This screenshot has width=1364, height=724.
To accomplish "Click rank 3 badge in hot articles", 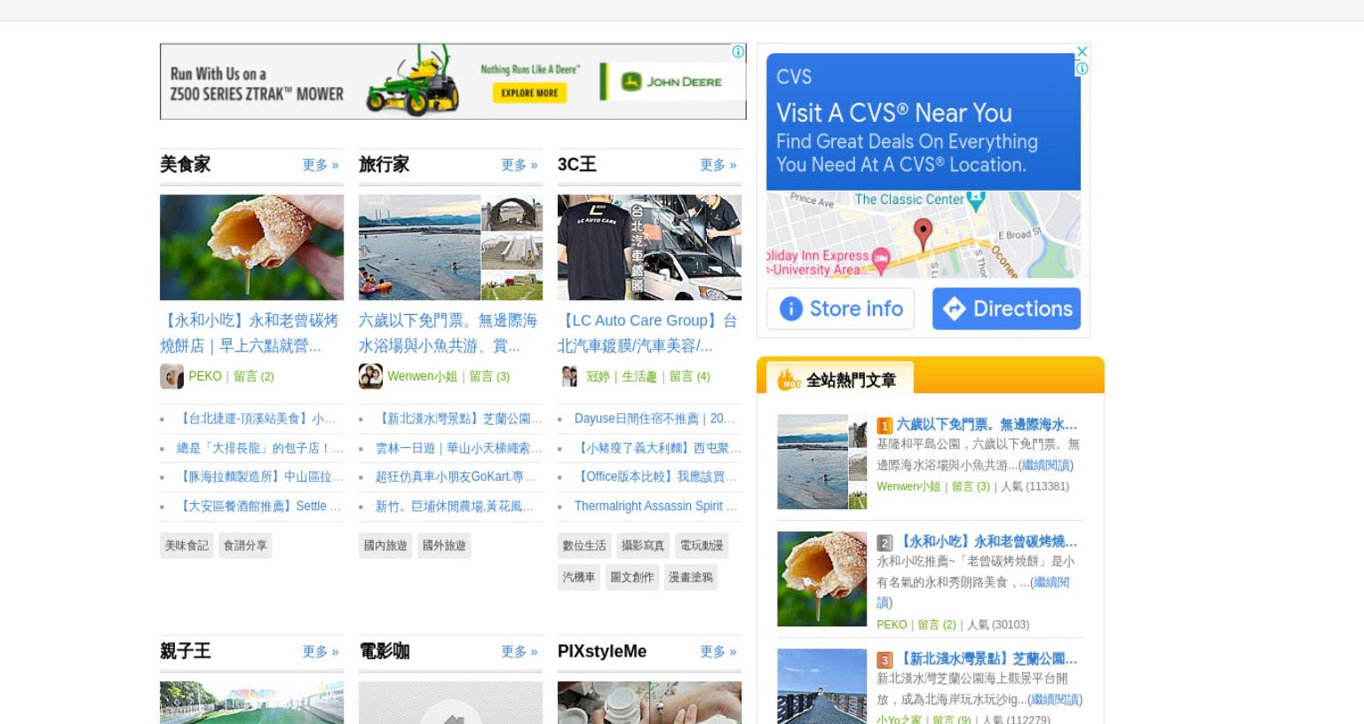I will [x=884, y=660].
